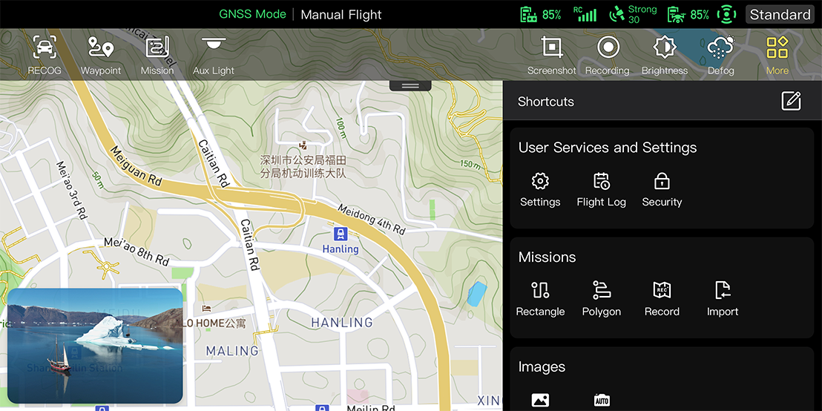Image resolution: width=822 pixels, height=411 pixels.
Task: Enable the Defog feature
Action: click(x=720, y=55)
